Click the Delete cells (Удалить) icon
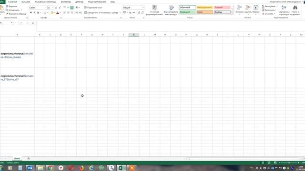Image resolution: width=305 pixels, height=171 pixels. click(x=248, y=8)
